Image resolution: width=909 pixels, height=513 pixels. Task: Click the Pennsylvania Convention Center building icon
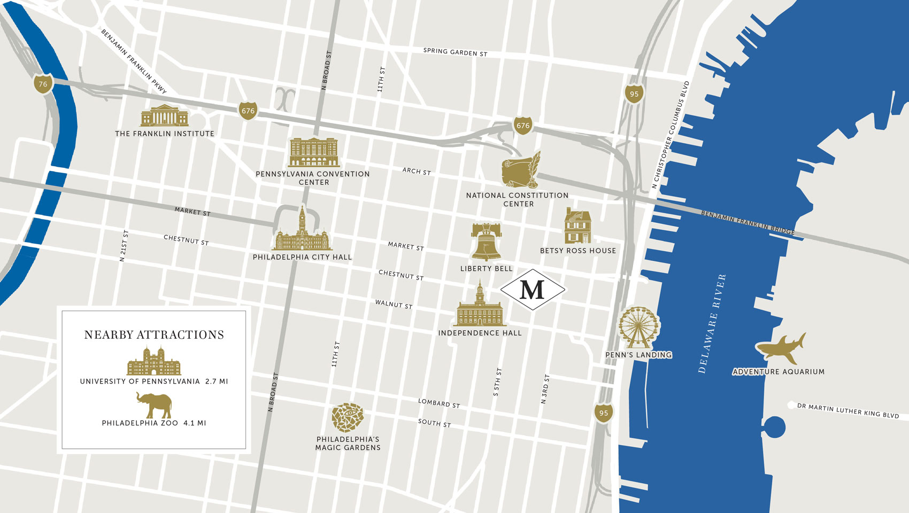pos(314,153)
